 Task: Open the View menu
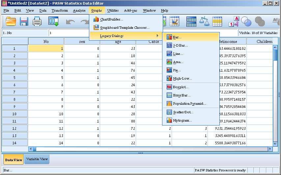(30, 11)
